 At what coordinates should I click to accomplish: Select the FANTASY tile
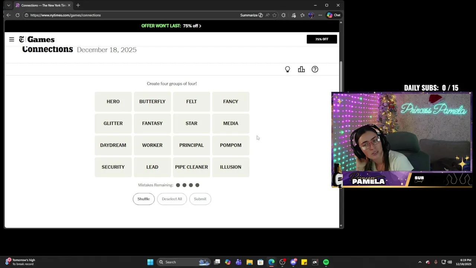point(152,123)
